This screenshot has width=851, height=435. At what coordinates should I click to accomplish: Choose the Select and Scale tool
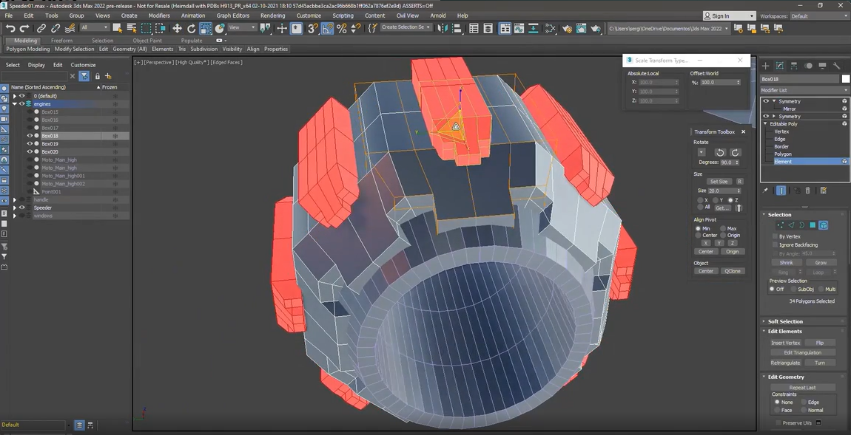point(206,29)
